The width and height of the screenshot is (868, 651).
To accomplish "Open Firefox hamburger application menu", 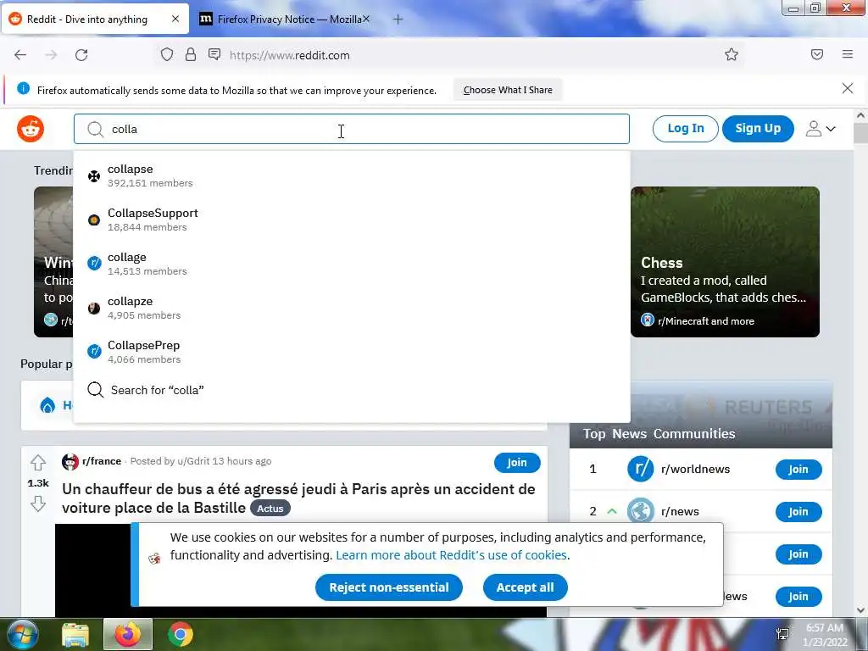I will [848, 54].
